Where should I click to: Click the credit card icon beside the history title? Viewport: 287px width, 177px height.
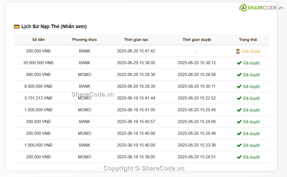click(x=17, y=27)
